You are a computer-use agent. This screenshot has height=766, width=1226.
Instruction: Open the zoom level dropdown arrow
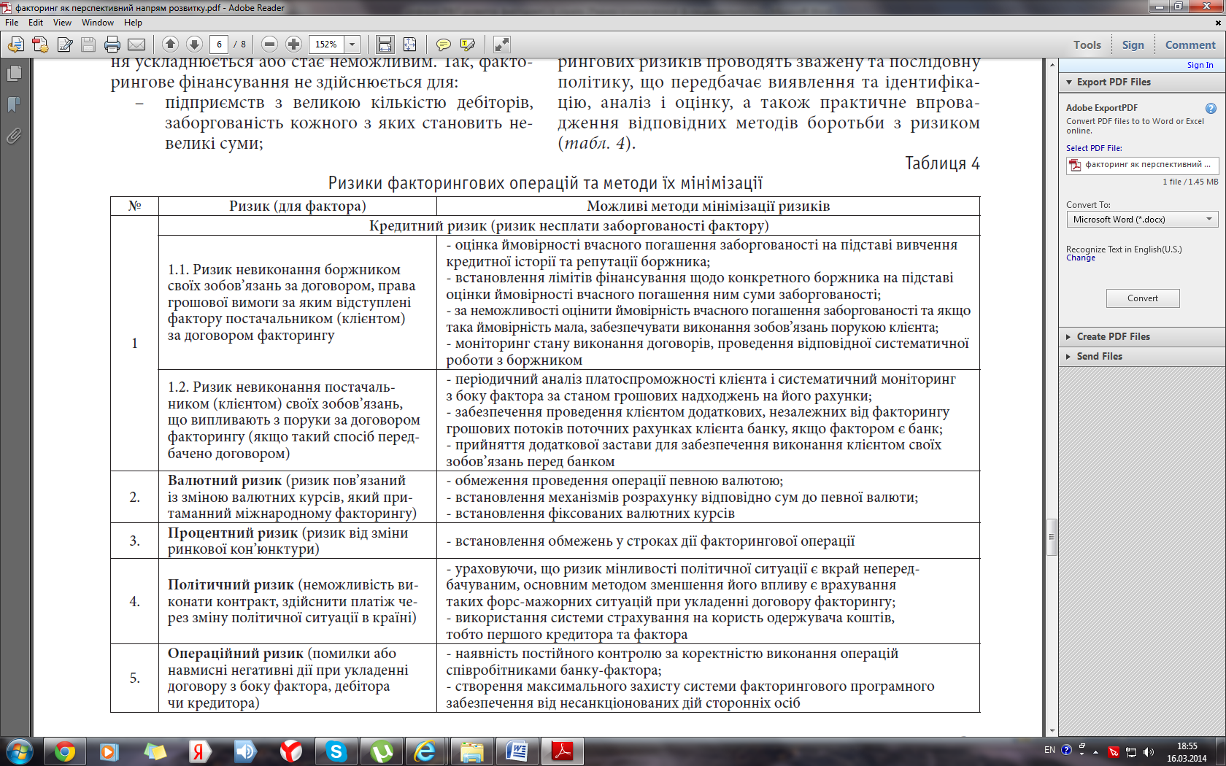352,45
